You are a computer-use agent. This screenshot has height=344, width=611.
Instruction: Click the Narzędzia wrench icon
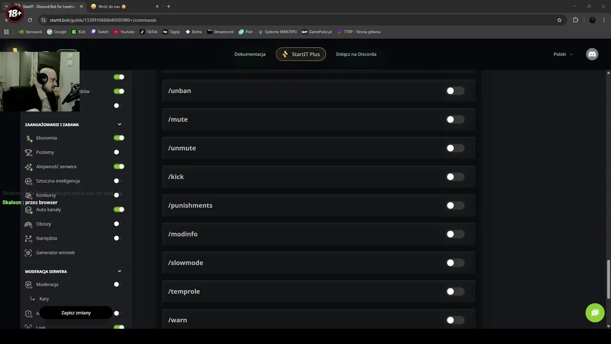pyautogui.click(x=29, y=238)
